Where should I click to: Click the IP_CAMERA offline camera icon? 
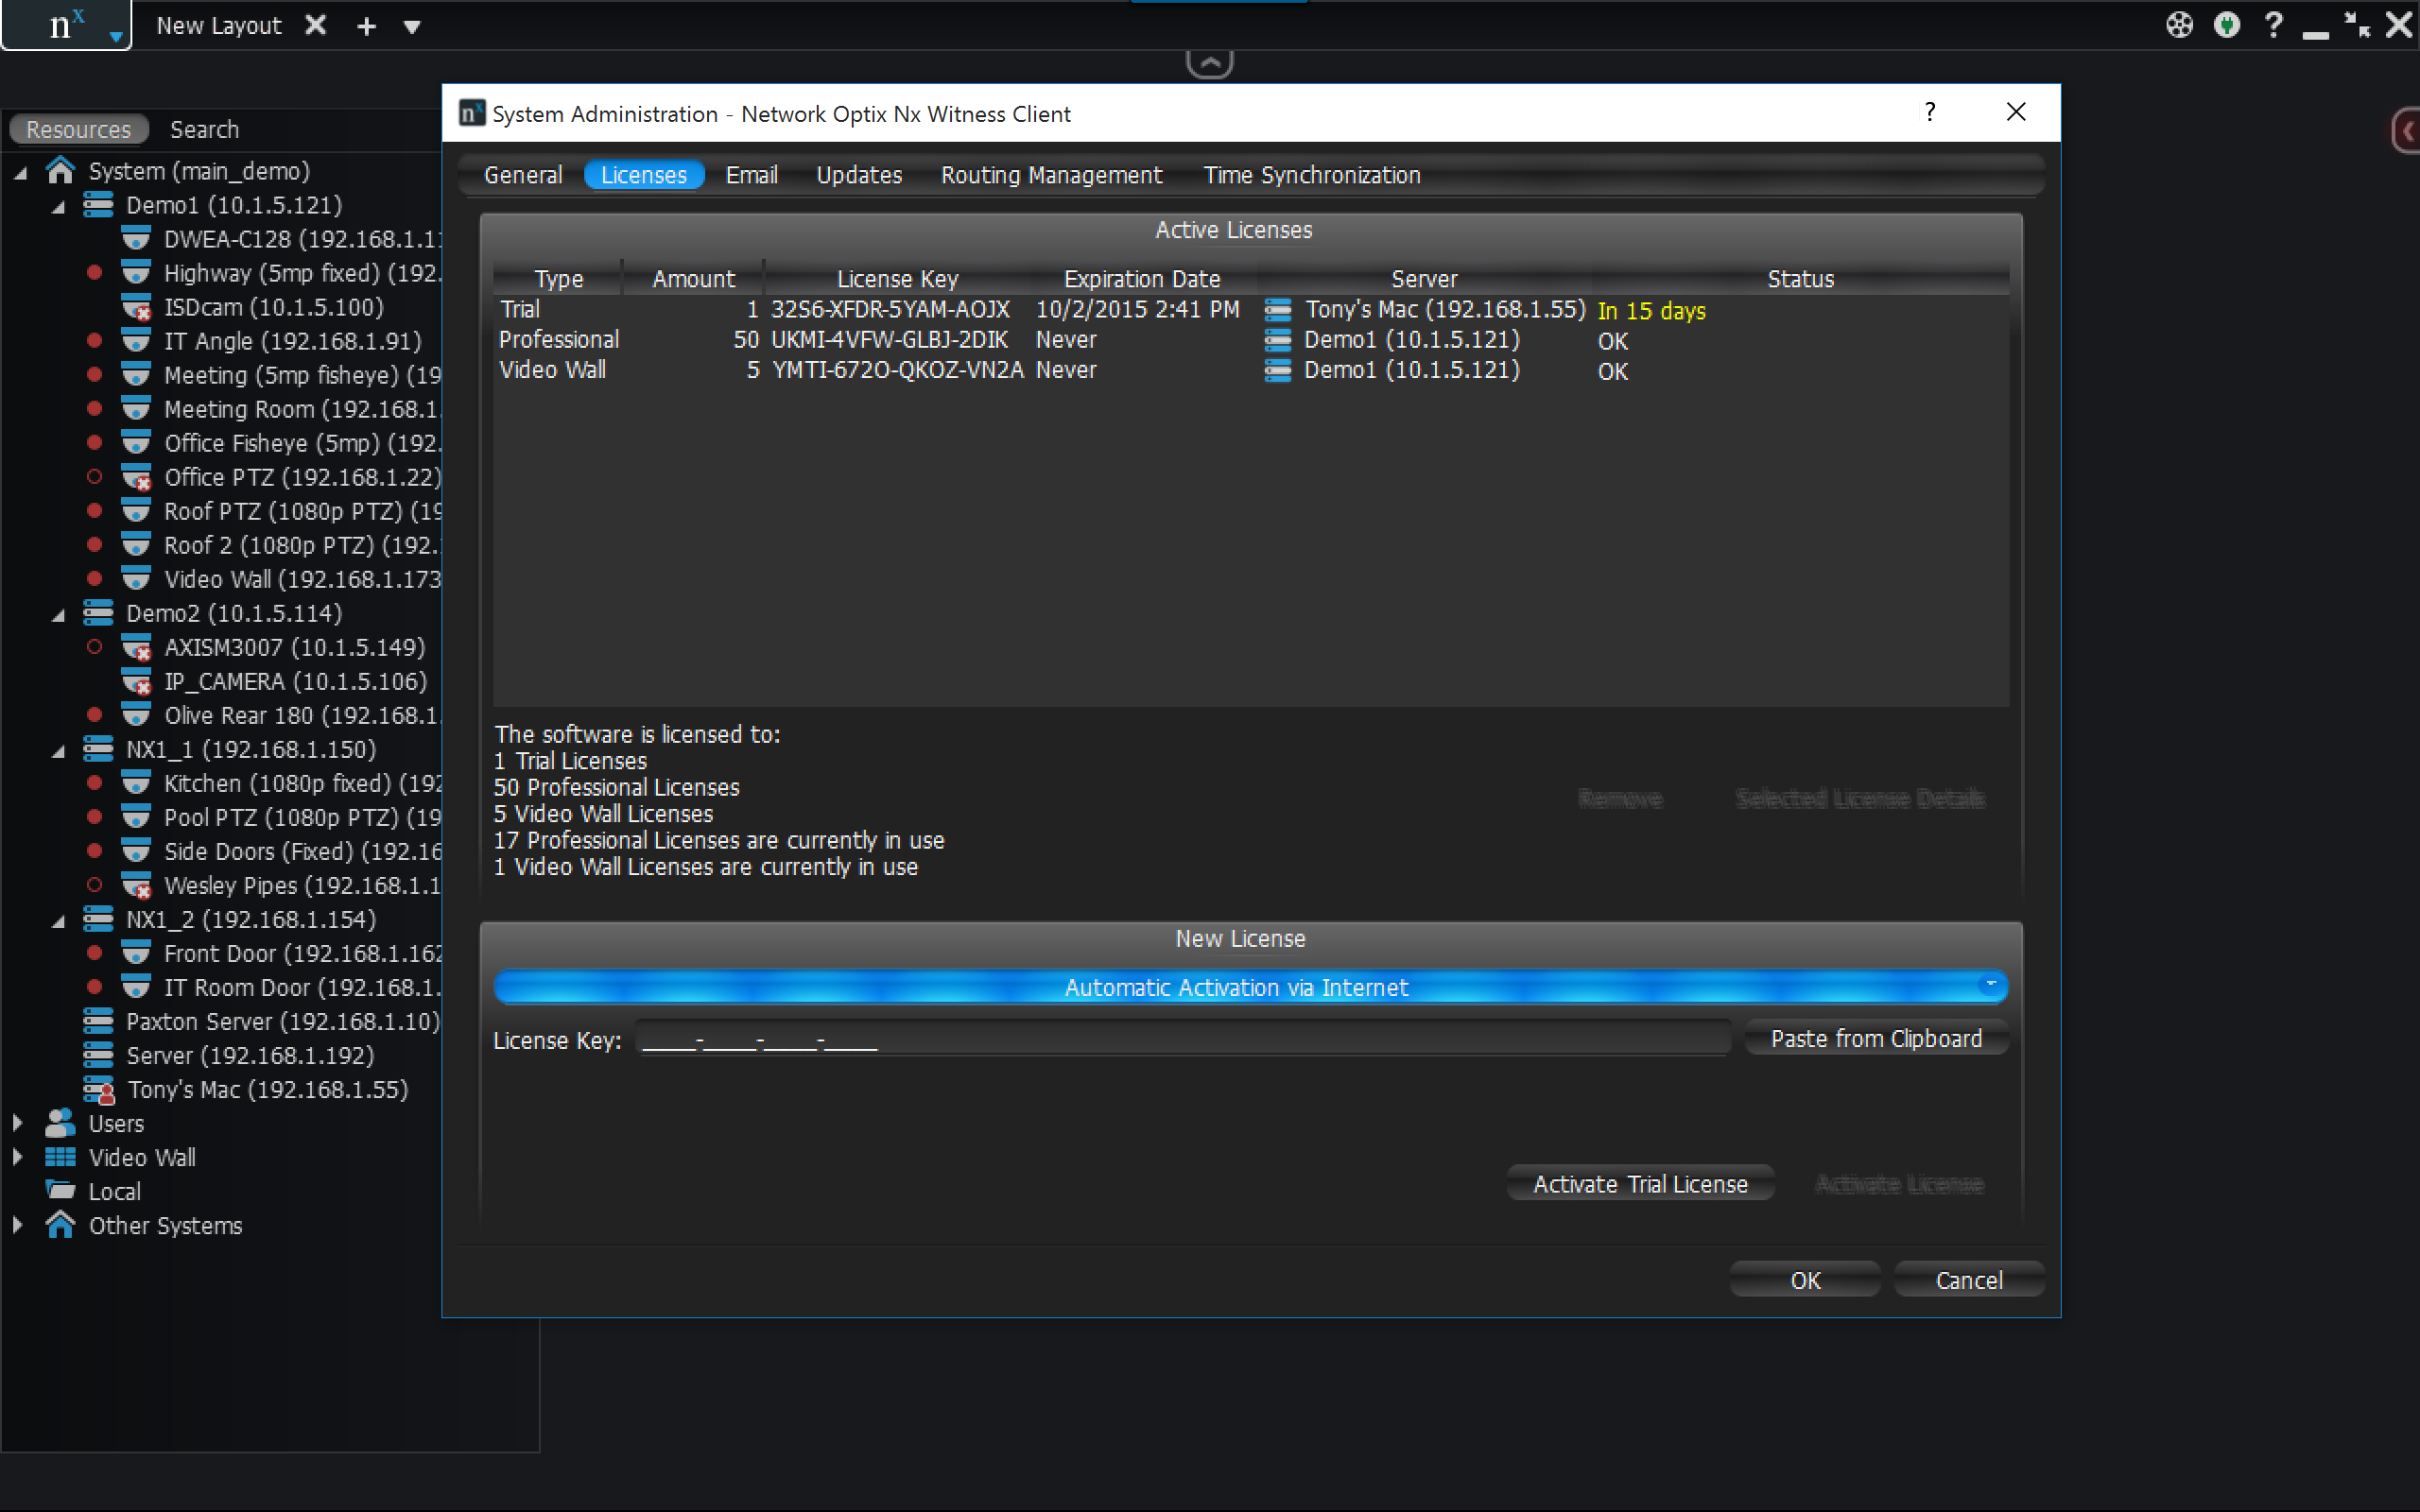[136, 681]
